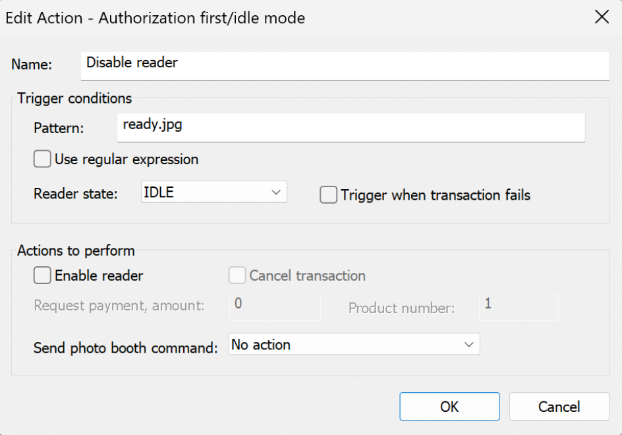Click the Pattern input field
The image size is (622, 435).
[351, 127]
